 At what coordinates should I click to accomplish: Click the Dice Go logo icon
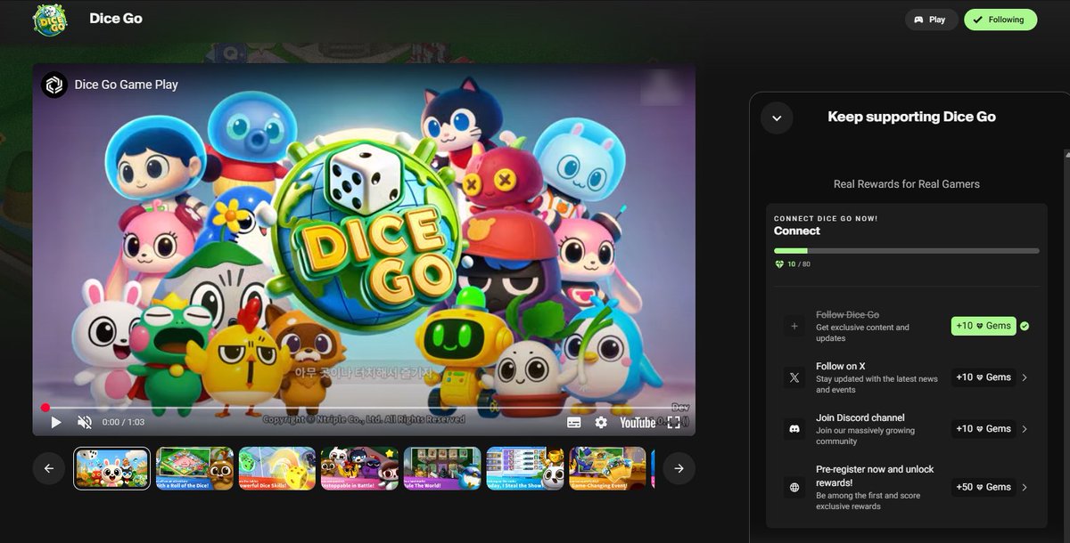50,19
